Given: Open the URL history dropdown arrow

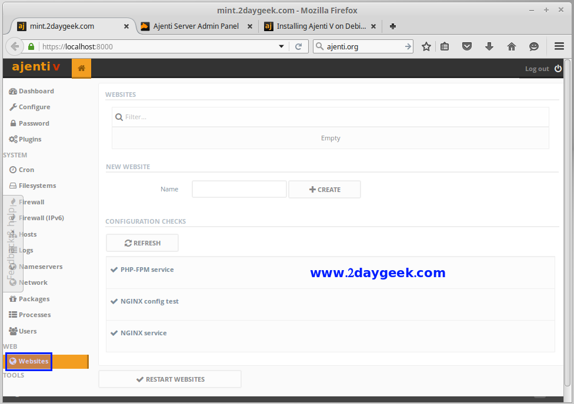Looking at the screenshot, I should click(x=281, y=46).
